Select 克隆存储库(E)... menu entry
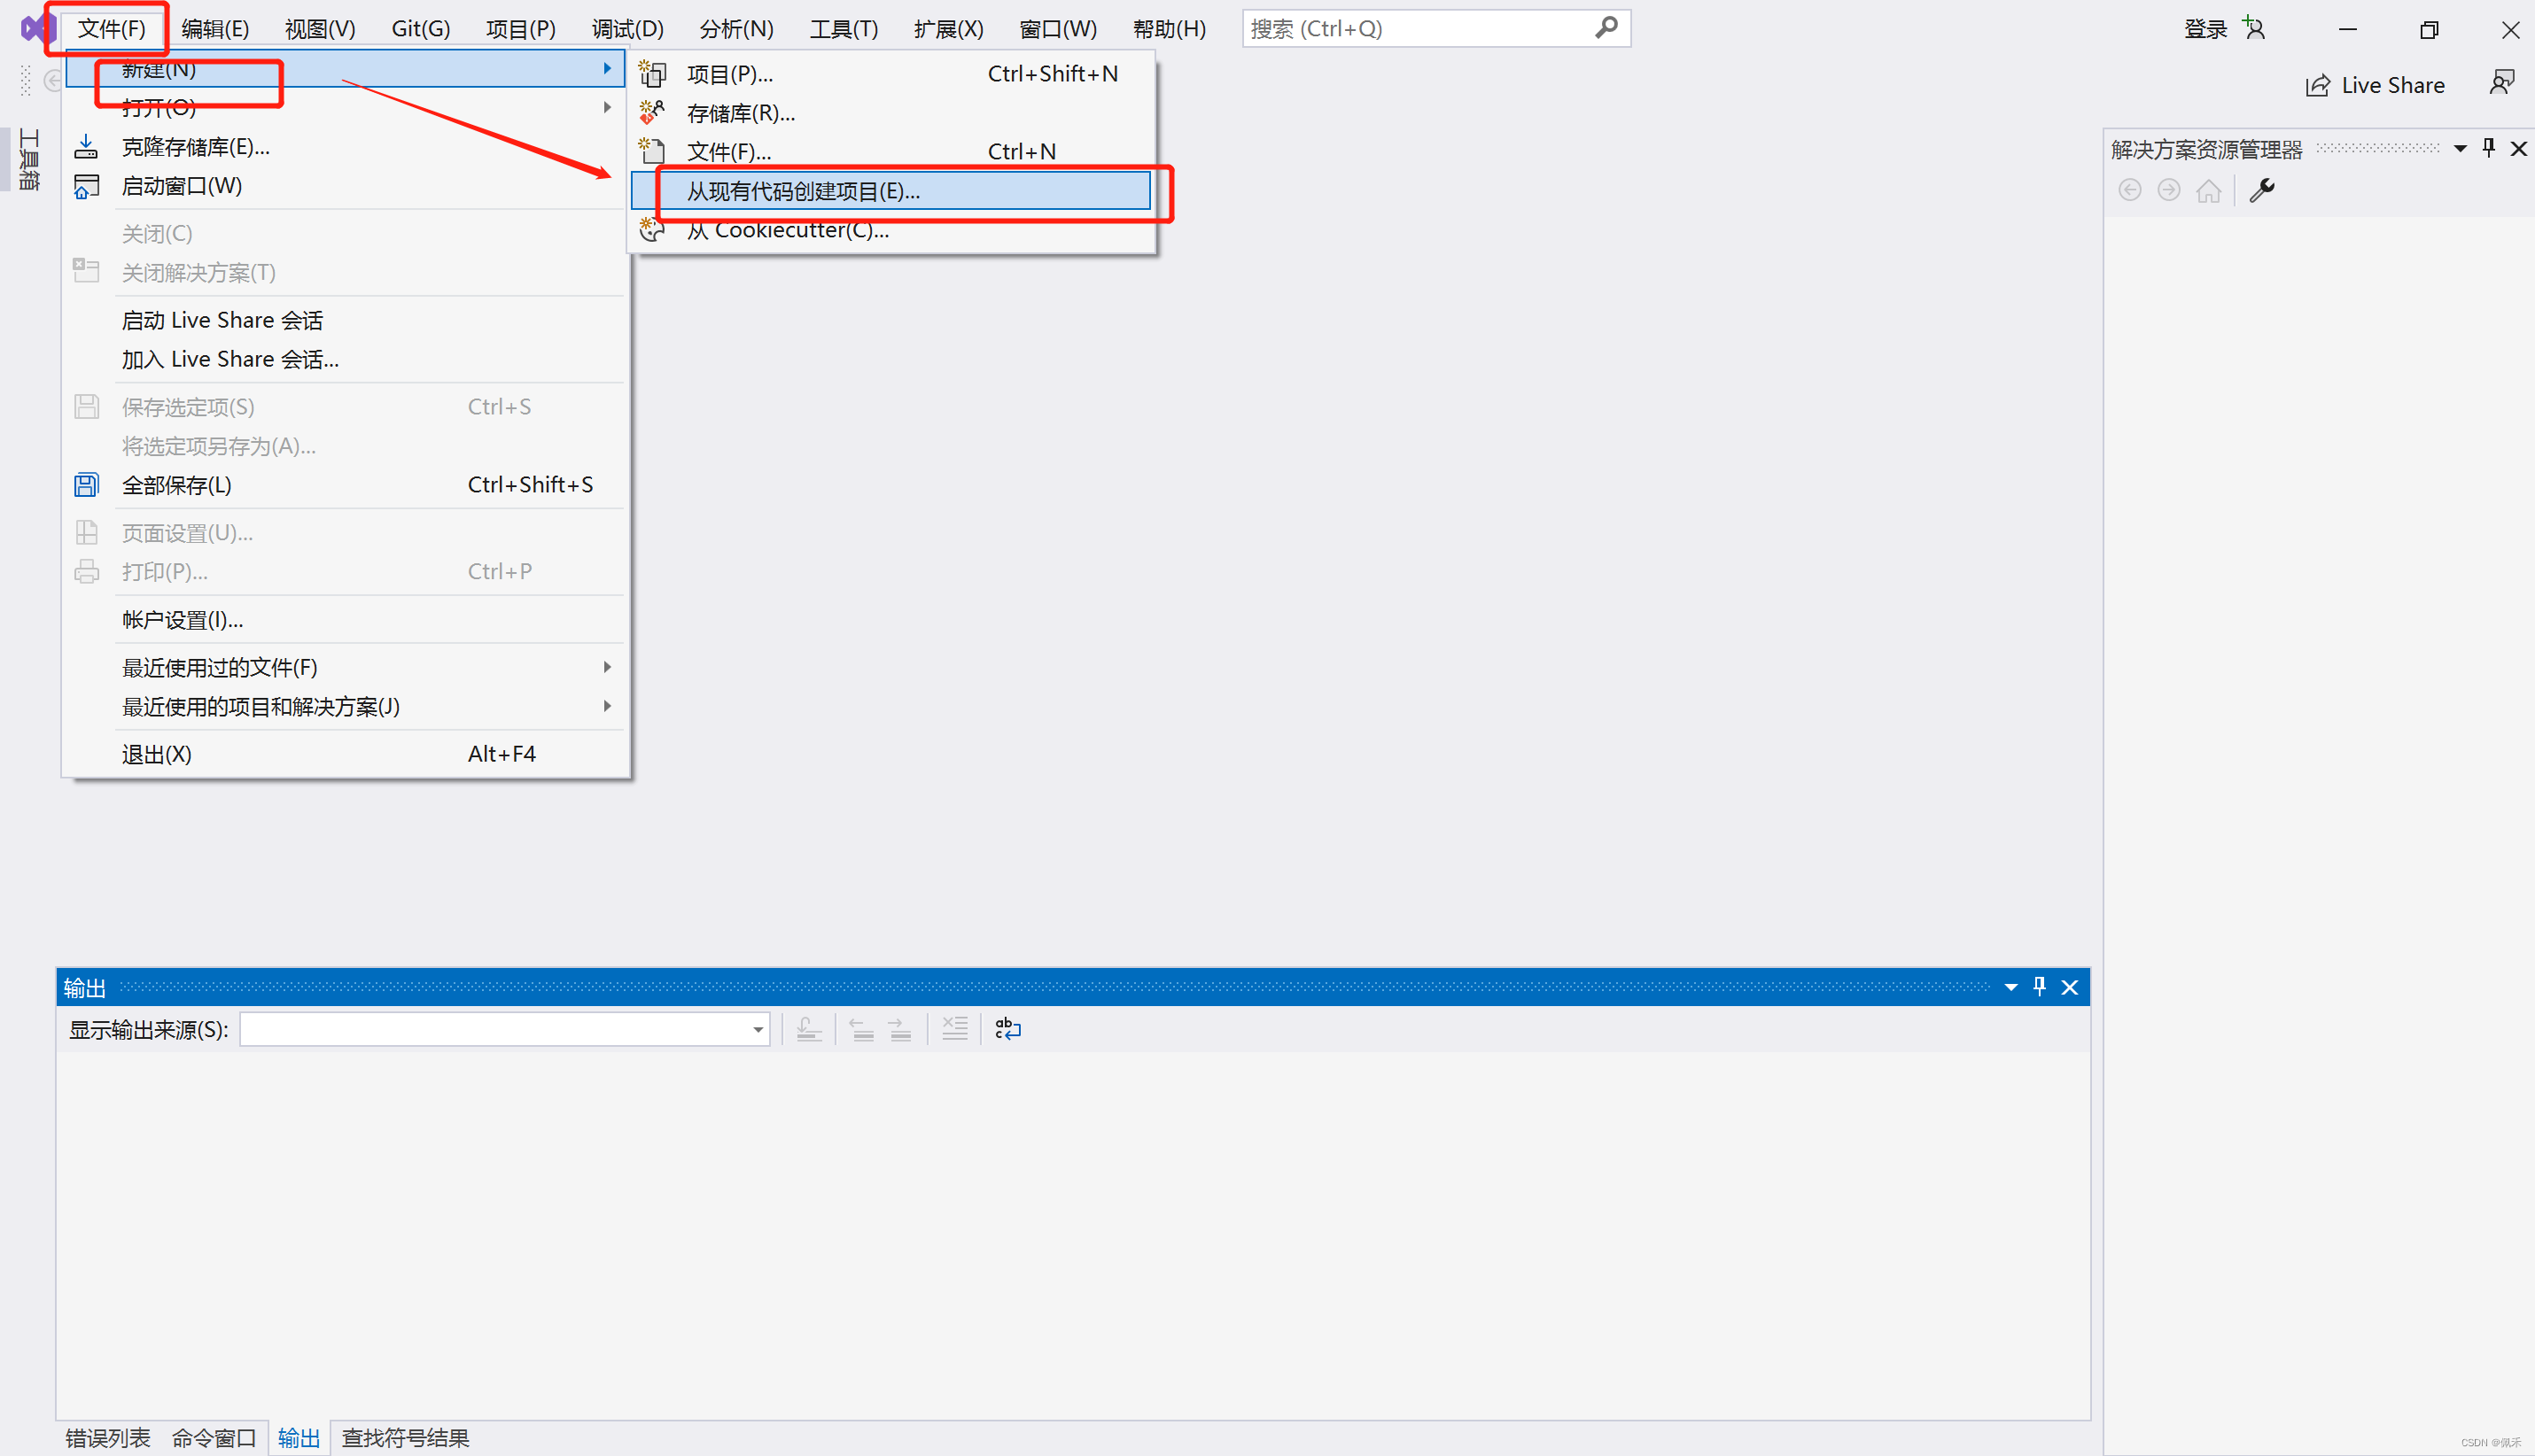This screenshot has width=2535, height=1456. point(346,147)
